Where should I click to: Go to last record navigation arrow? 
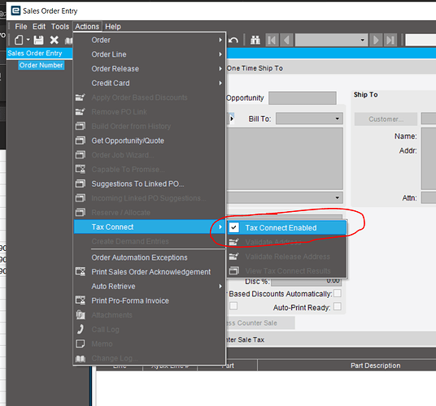tap(390, 41)
